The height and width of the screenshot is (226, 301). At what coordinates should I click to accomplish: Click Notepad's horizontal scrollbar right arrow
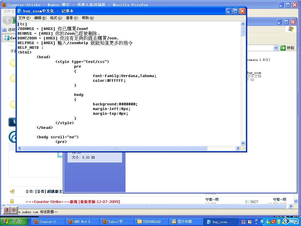[238, 148]
